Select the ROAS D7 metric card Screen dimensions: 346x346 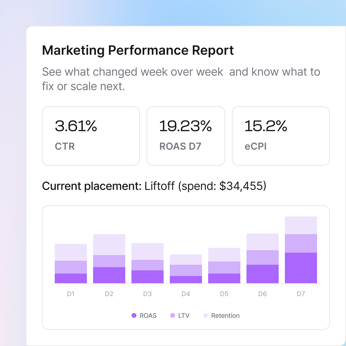pyautogui.click(x=185, y=136)
